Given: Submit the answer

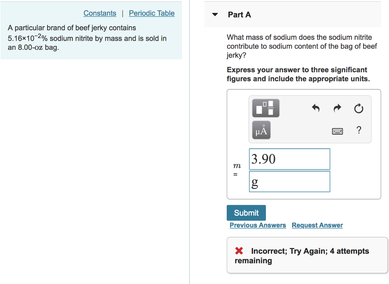Looking at the screenshot, I should point(246,213).
